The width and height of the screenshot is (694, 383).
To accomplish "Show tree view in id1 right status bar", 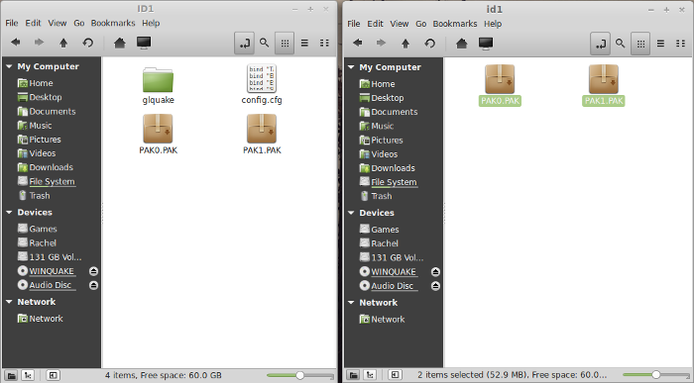I will click(370, 375).
